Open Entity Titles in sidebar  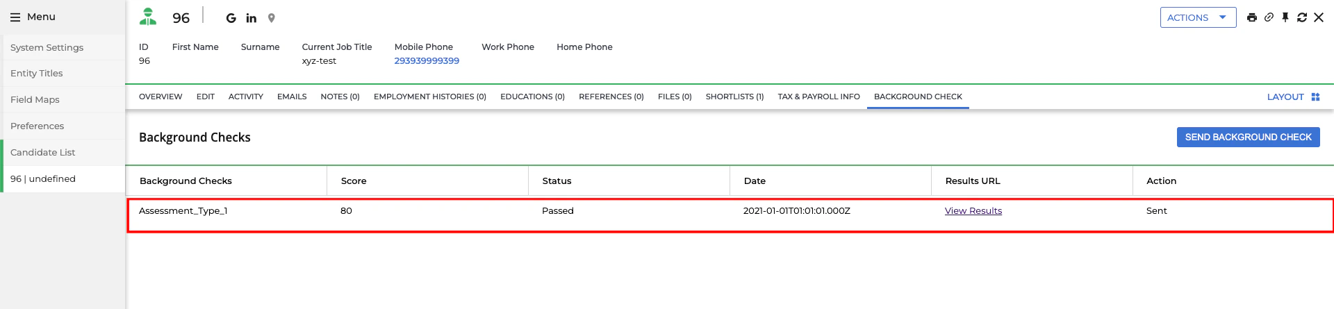(x=63, y=74)
